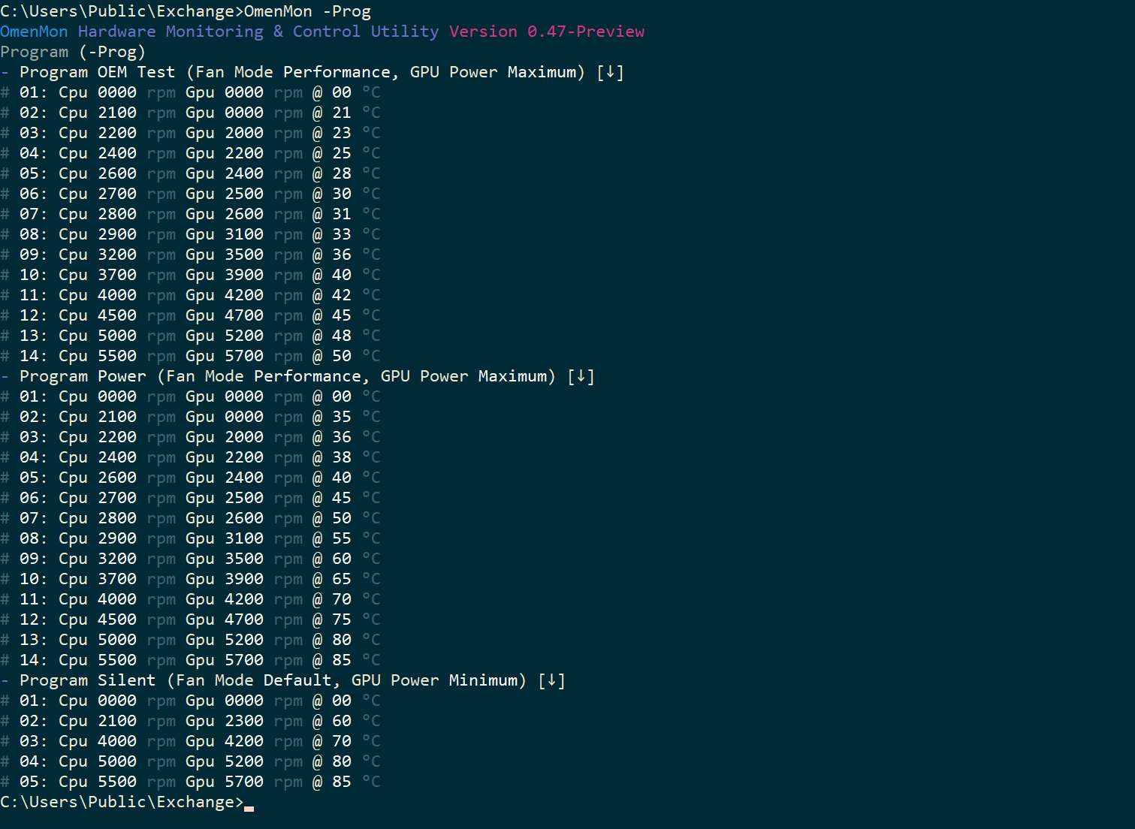Click OEM Test row 14 at 50 °C

(x=190, y=356)
